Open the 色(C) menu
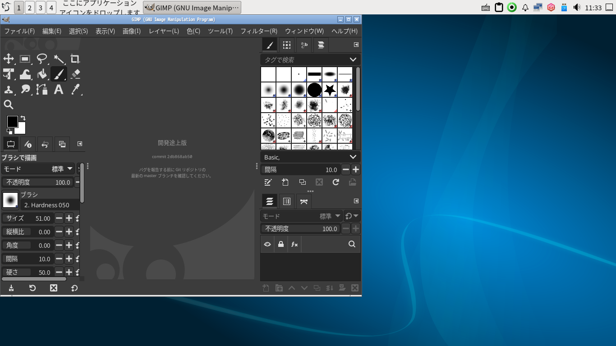This screenshot has width=616, height=346. [193, 31]
